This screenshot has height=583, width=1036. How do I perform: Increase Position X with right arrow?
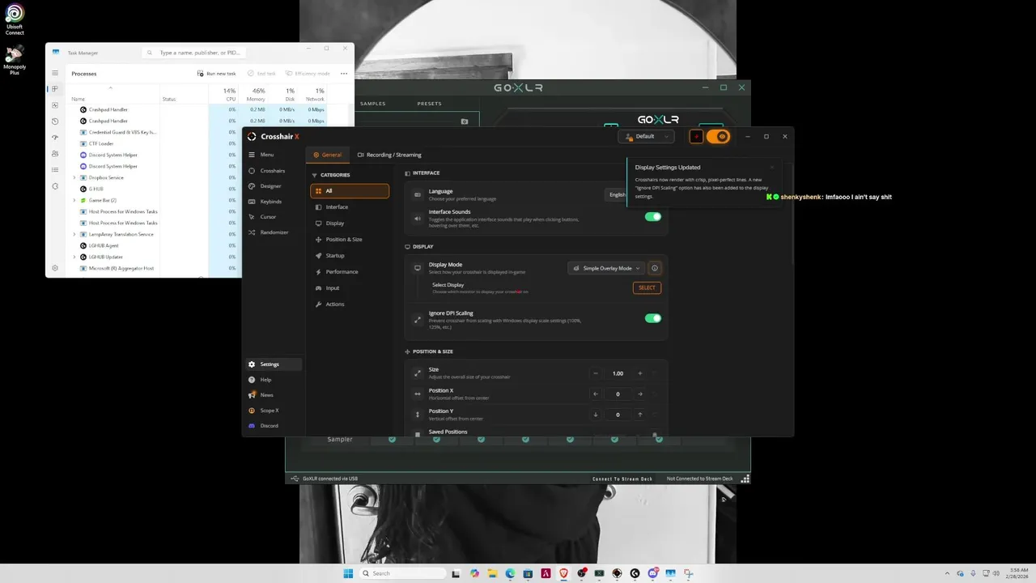639,394
